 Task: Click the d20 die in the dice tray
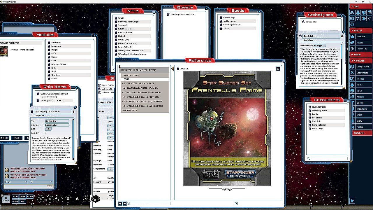41,198
